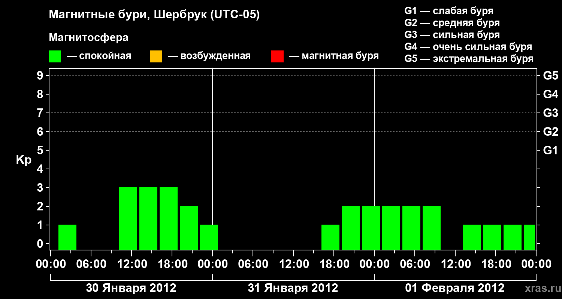
Task: Click the only Kp 2 bar on 30 January
Action: point(189,228)
